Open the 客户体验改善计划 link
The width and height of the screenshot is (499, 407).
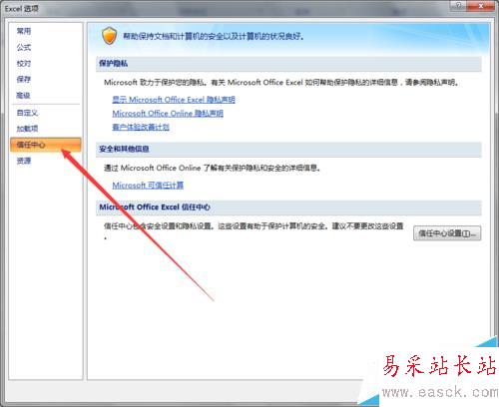tap(141, 127)
